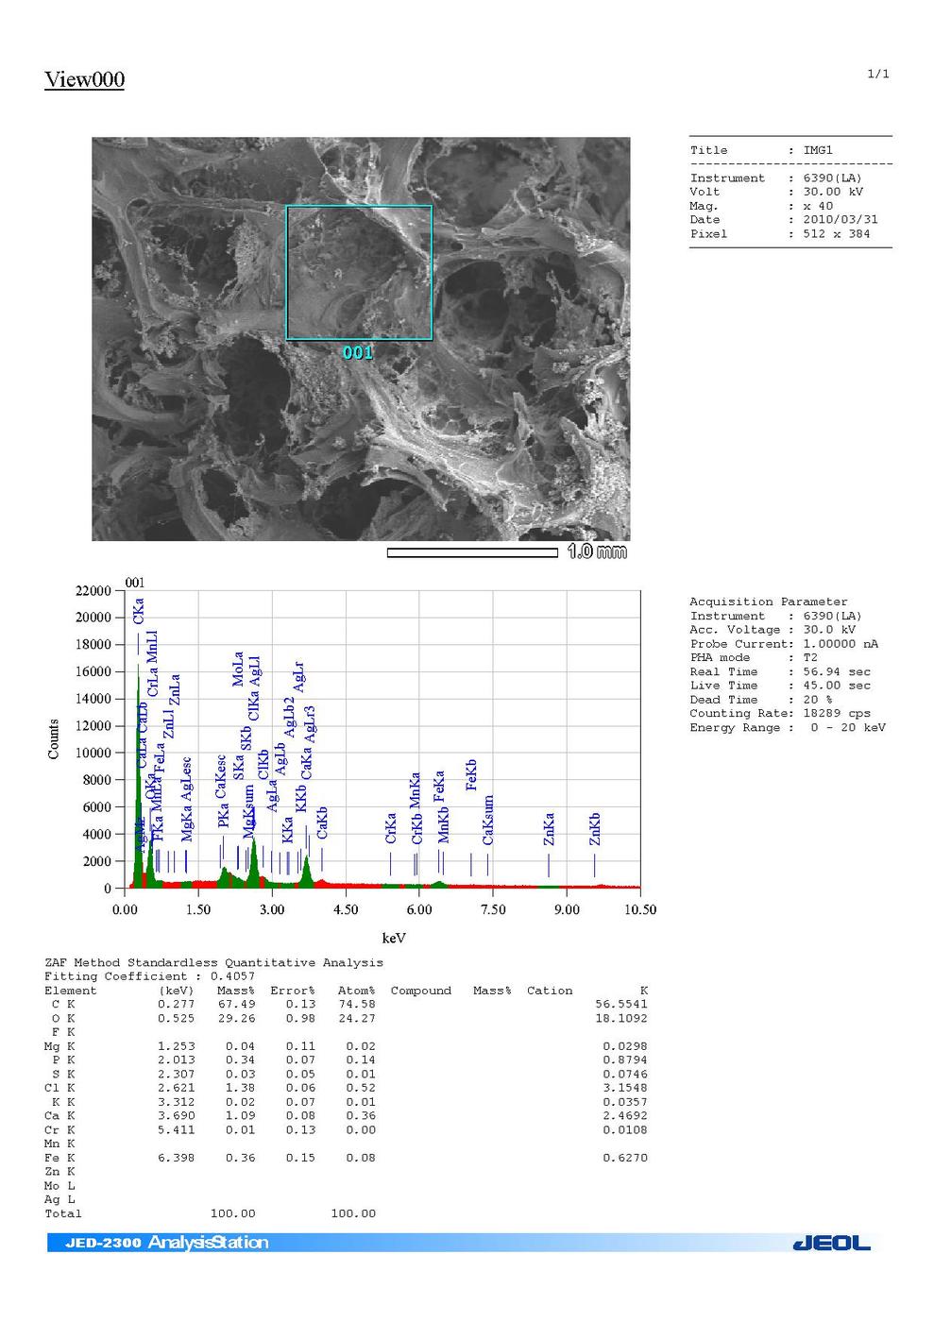
Task: Click the Atom% column header
Action: coord(356,991)
